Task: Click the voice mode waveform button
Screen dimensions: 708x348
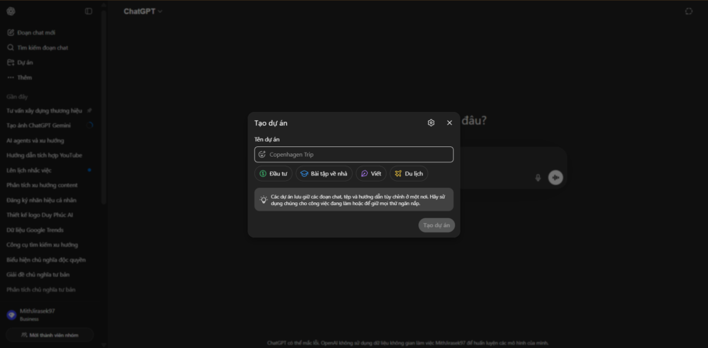Action: (556, 177)
